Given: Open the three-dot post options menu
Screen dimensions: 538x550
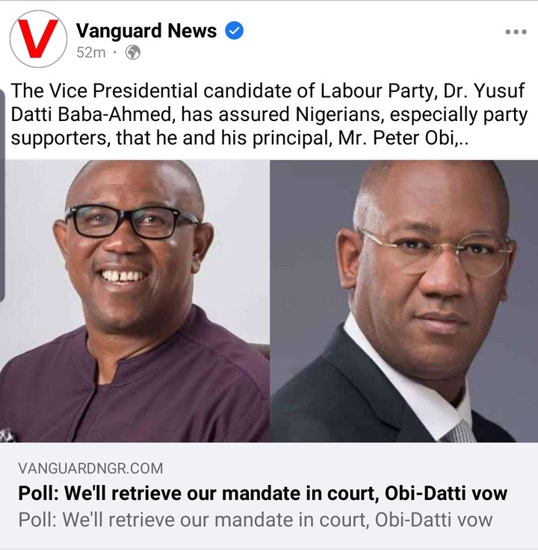Looking at the screenshot, I should (516, 32).
